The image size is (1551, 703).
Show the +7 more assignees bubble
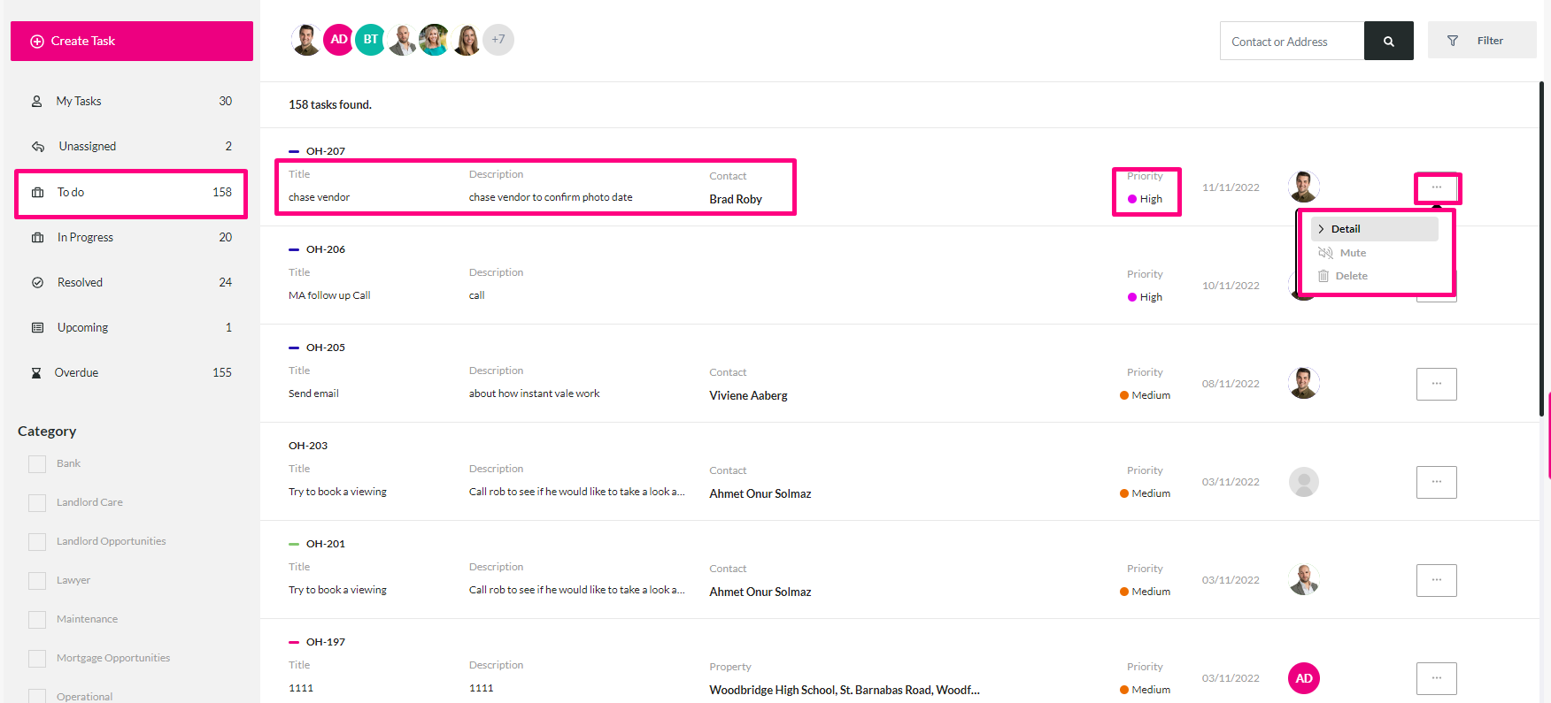coord(498,40)
